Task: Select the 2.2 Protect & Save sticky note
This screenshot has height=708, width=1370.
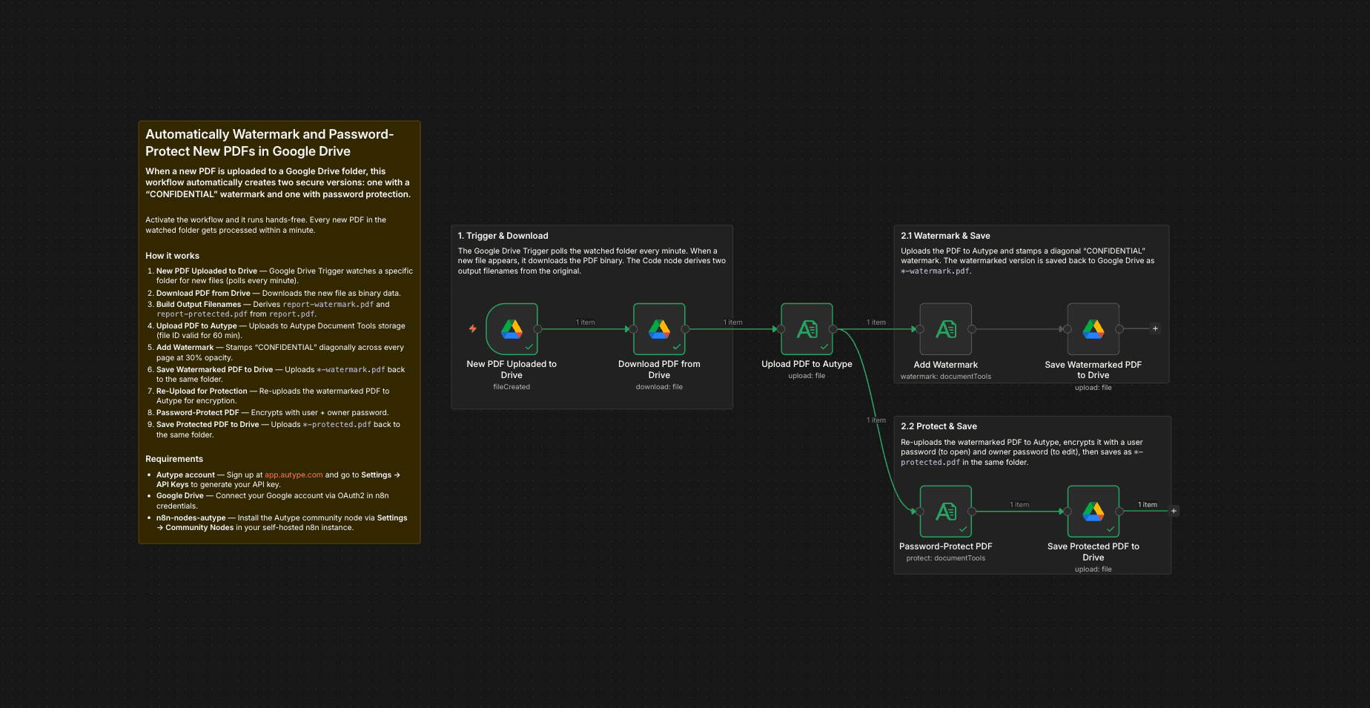Action: pos(1030,426)
